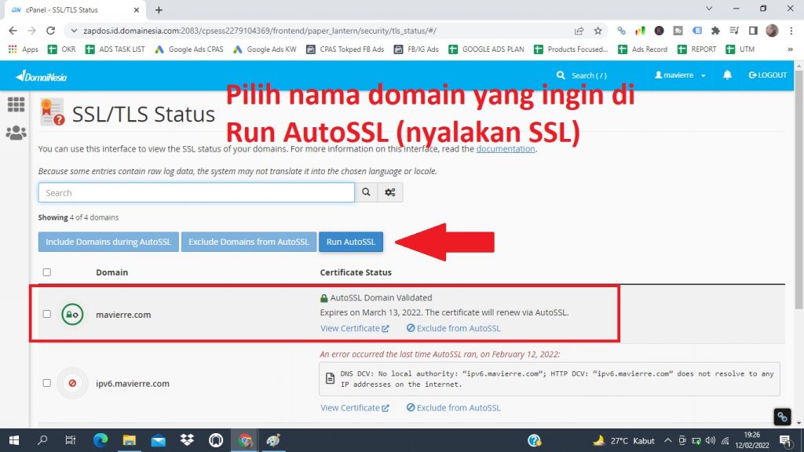Open Dropbox from Windows taskbar
Viewport: 804px width, 452px height.
(x=187, y=440)
